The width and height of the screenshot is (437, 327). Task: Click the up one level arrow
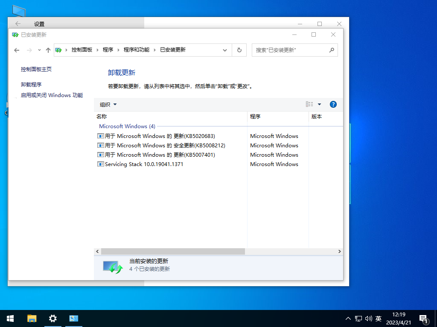(x=48, y=50)
